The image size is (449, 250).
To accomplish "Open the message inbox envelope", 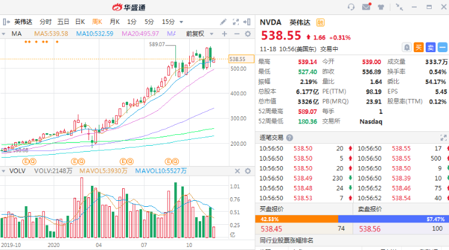I will [x=366, y=7].
